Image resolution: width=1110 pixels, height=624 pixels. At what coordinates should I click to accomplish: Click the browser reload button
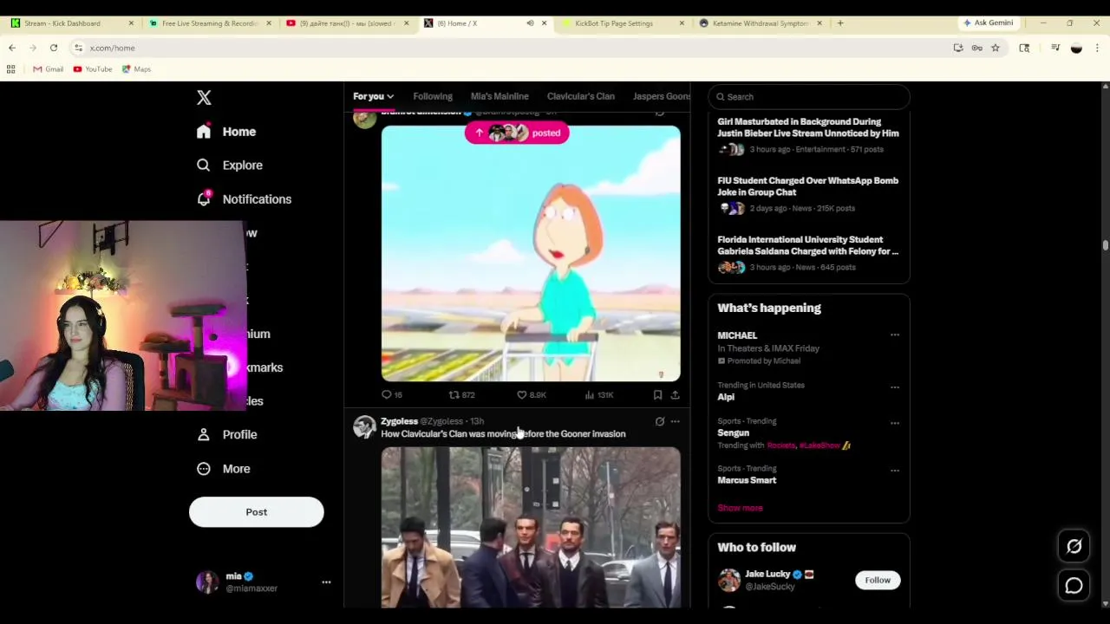point(54,48)
